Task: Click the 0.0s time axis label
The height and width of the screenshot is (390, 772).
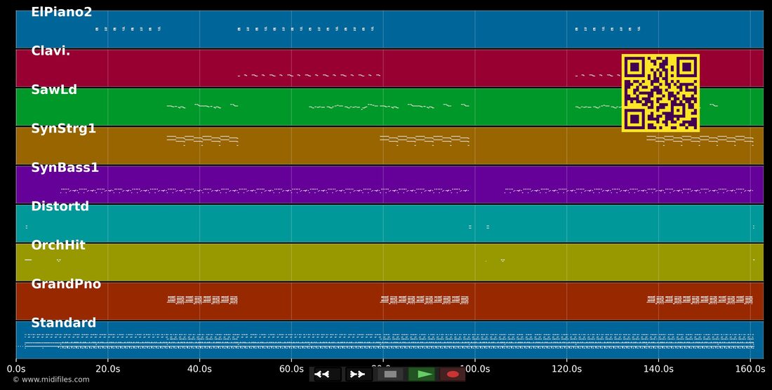Action: point(16,369)
